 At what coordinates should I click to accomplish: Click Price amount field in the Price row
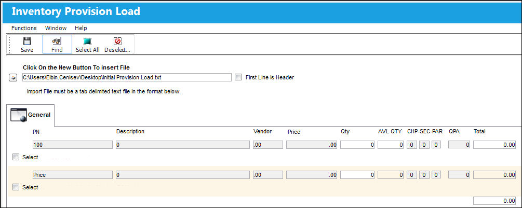tap(312, 175)
